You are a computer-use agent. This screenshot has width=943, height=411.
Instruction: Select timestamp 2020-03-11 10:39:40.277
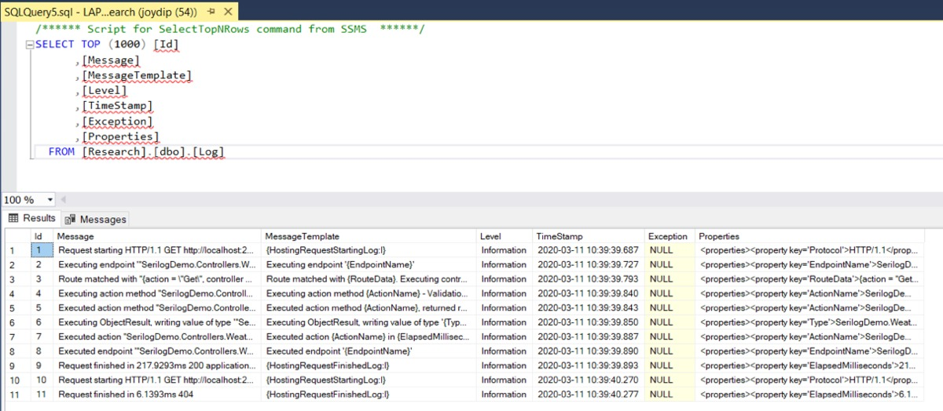589,394
